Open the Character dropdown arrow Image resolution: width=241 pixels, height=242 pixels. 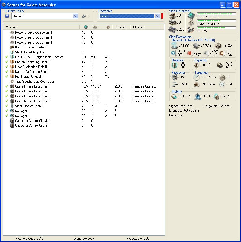coord(157,16)
